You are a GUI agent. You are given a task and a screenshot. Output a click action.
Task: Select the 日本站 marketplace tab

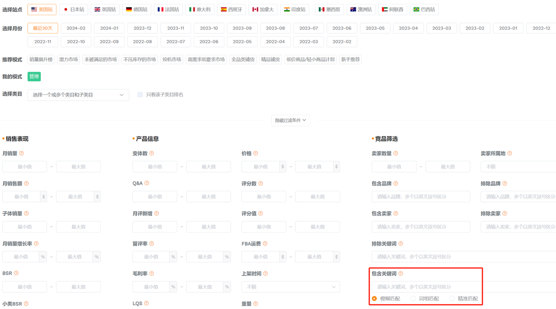point(74,10)
